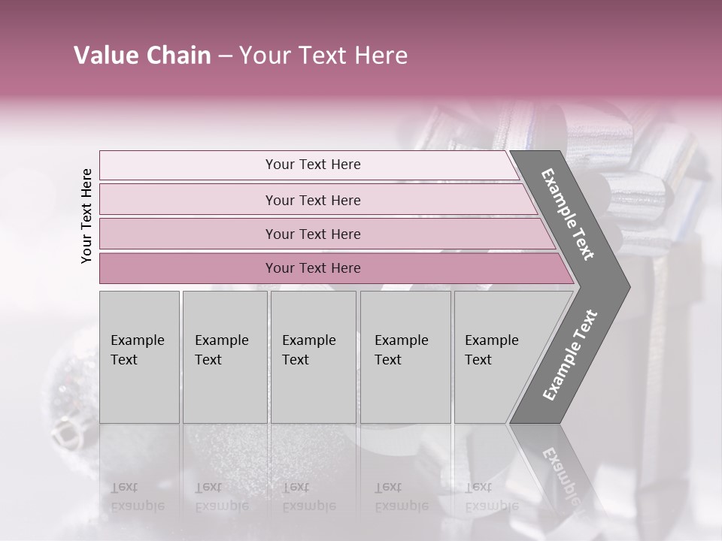The width and height of the screenshot is (722, 541).
Task: Select the first Example Text box
Action: pyautogui.click(x=139, y=357)
